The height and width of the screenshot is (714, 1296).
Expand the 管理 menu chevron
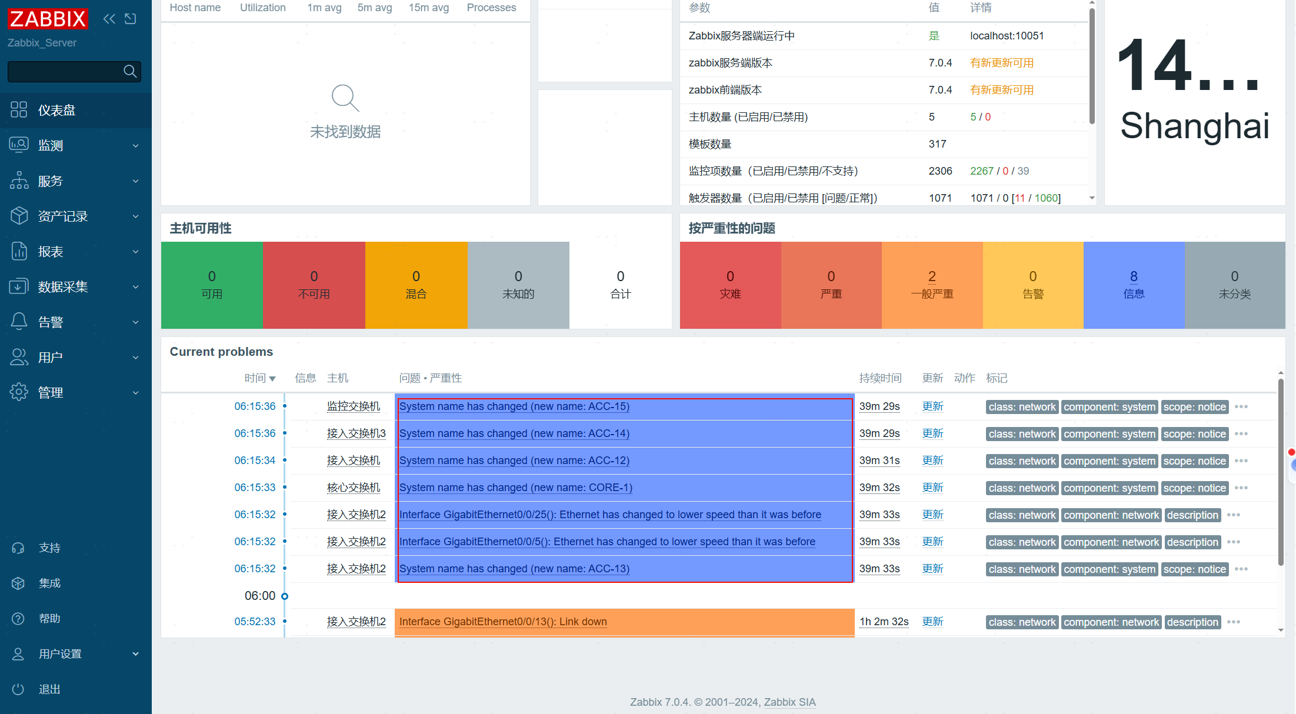[136, 393]
